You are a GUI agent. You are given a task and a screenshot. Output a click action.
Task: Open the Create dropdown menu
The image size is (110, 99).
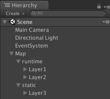15,13
